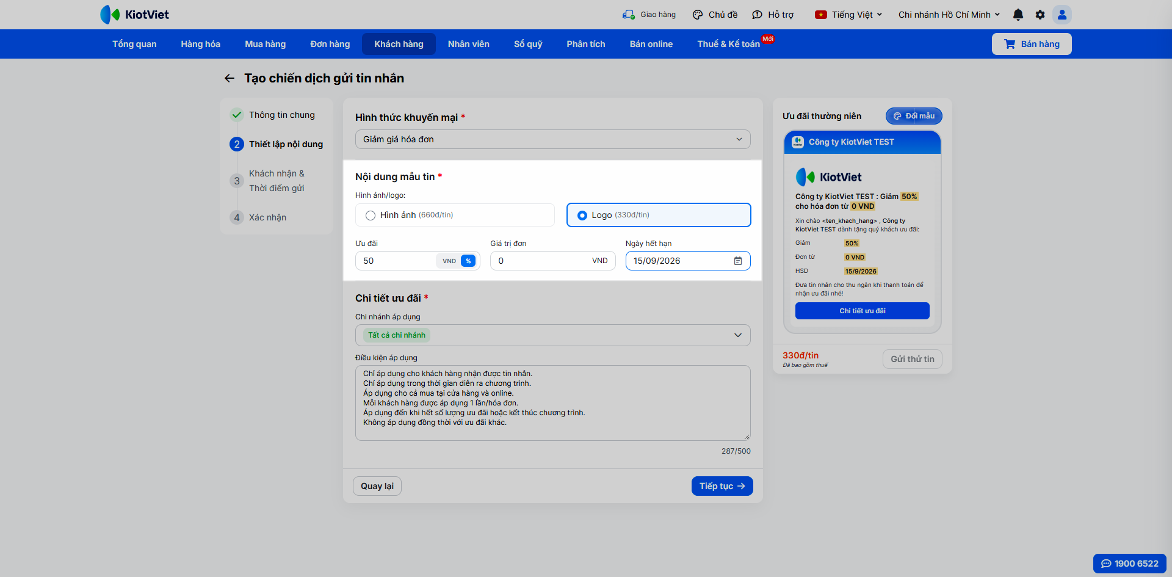This screenshot has width=1172, height=577.
Task: Click the Đổi mẫu template button
Action: (x=914, y=116)
